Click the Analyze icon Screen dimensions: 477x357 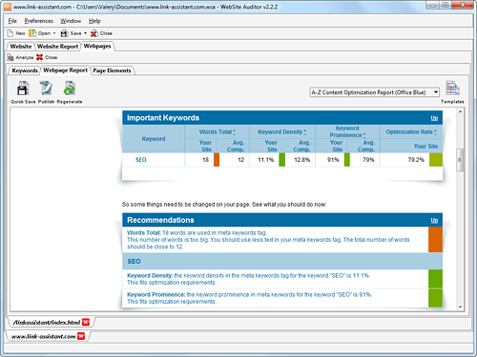[10, 57]
